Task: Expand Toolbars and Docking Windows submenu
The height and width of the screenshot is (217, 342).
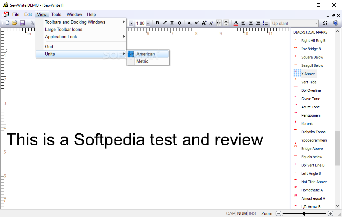Action: (x=81, y=22)
